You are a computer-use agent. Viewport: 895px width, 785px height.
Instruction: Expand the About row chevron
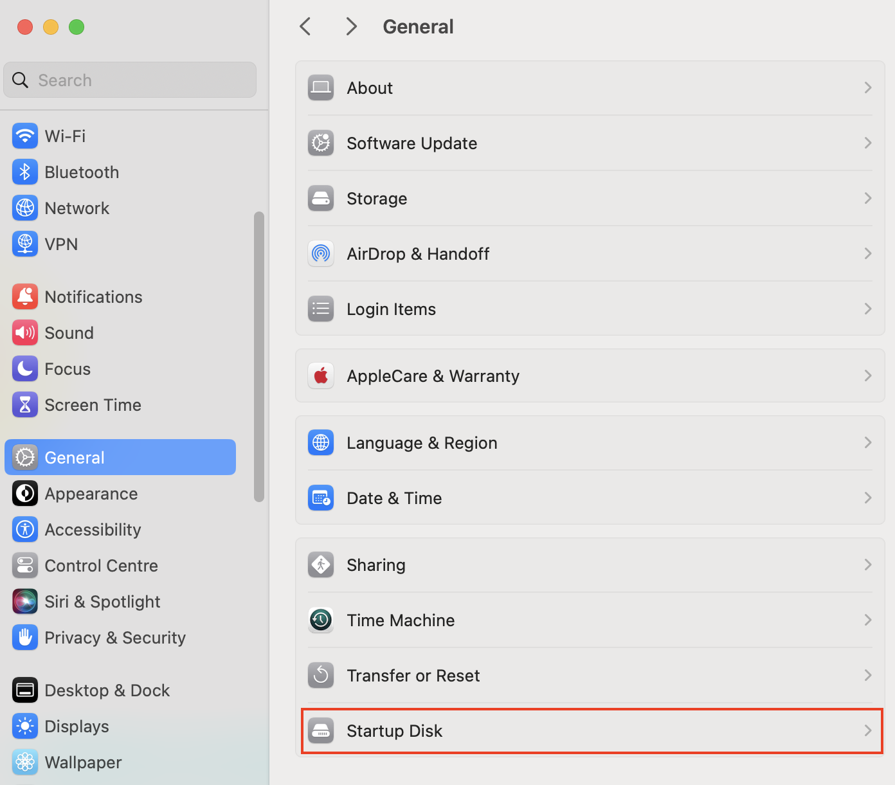coord(868,88)
